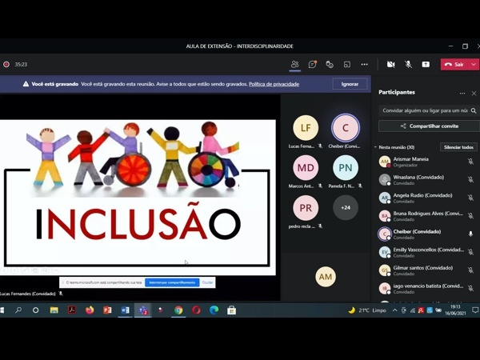The width and height of the screenshot is (480, 360).
Task: Open the more actions ellipsis in toolbar
Action: [364, 64]
